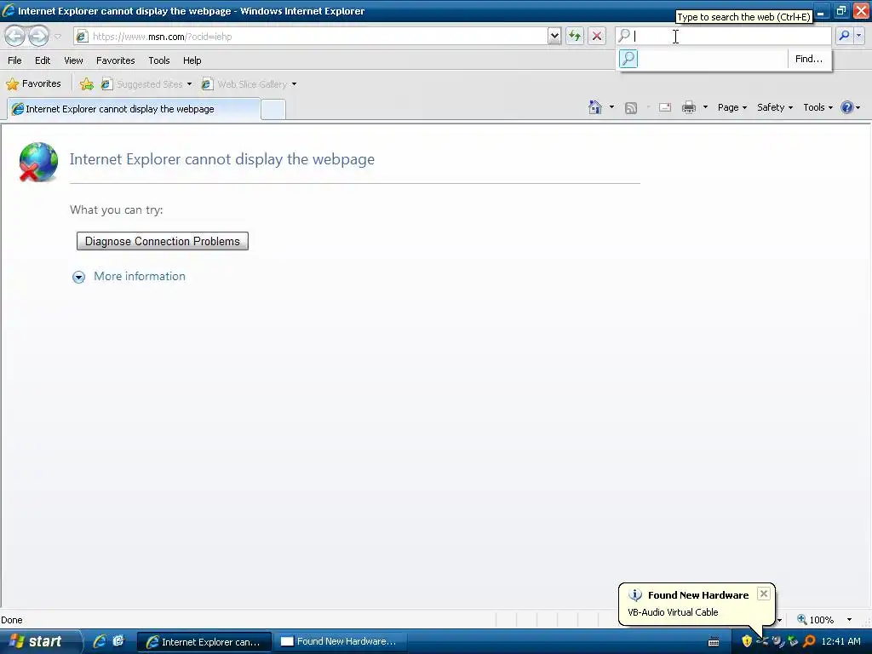872x654 pixels.
Task: Click the Search magnifier button
Action: click(x=844, y=36)
